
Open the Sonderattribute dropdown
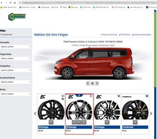(x=15, y=82)
